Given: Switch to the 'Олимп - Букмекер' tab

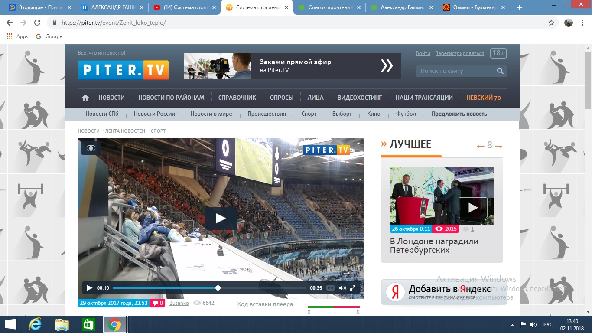Looking at the screenshot, I should click(474, 7).
